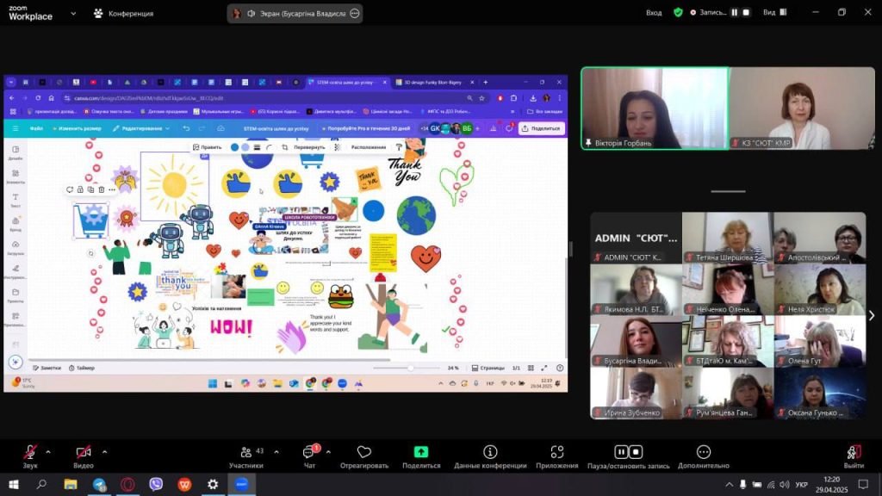Click the Править edit image button
The height and width of the screenshot is (496, 882).
click(x=207, y=147)
